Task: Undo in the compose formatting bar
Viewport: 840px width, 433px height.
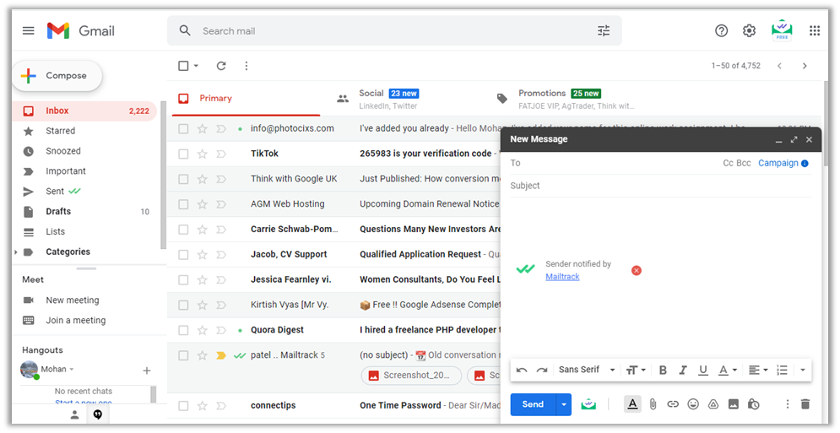Action: [522, 370]
